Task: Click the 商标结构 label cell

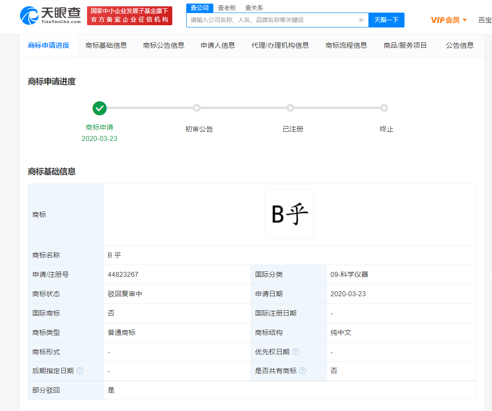Action: tap(289, 332)
